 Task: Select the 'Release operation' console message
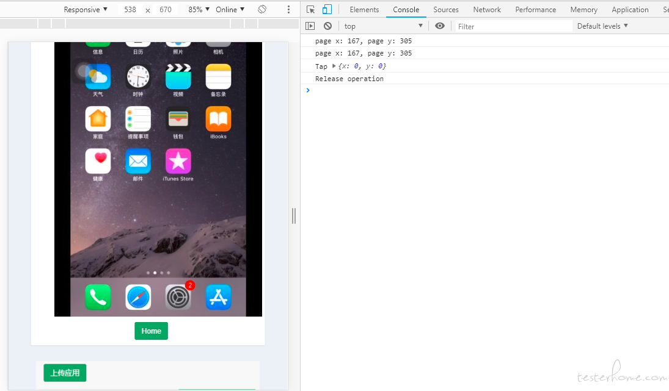349,79
